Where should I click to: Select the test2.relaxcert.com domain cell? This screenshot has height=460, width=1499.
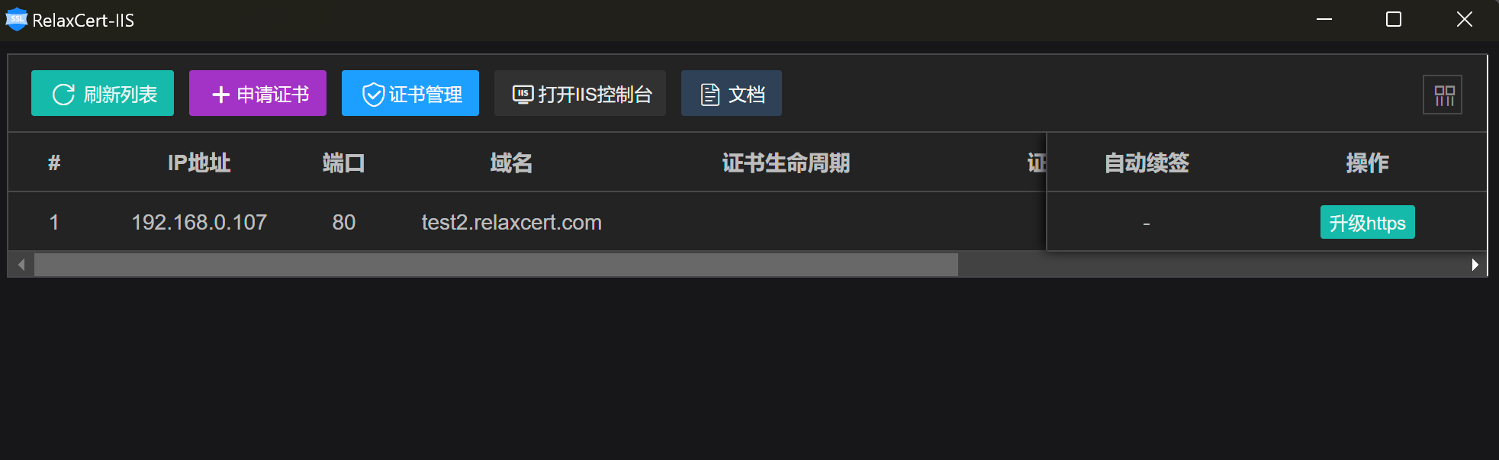512,222
